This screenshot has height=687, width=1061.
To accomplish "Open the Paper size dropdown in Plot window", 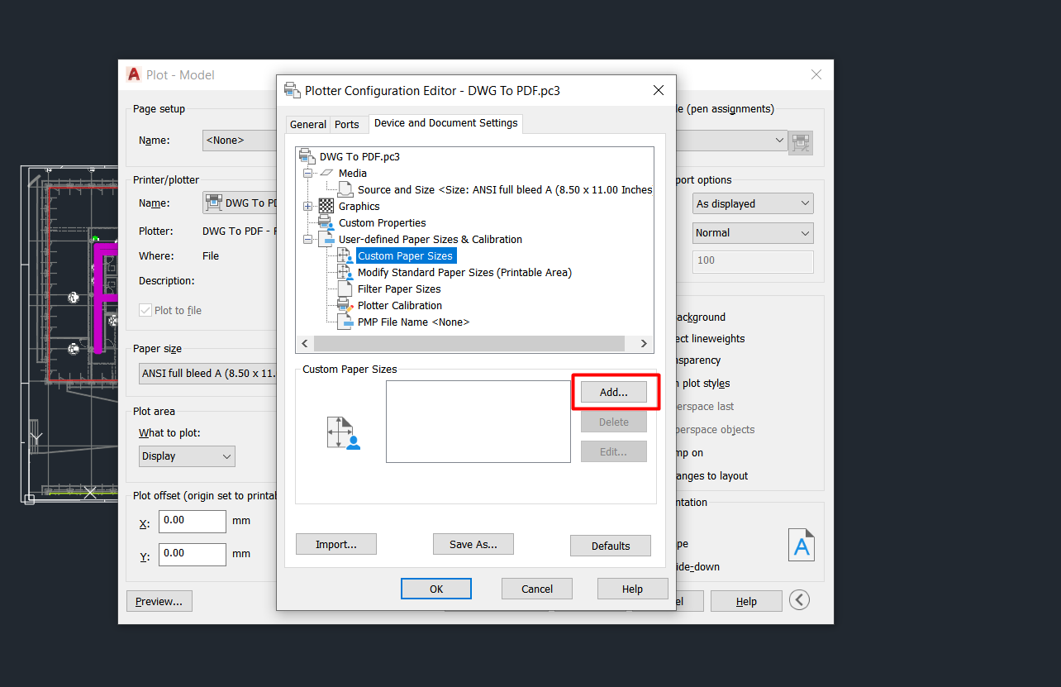I will pos(207,374).
